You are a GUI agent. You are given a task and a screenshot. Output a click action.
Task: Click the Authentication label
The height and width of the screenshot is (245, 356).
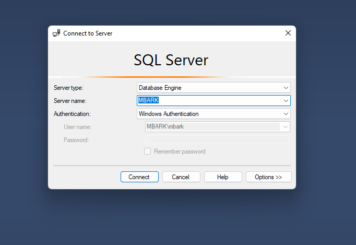[72, 114]
